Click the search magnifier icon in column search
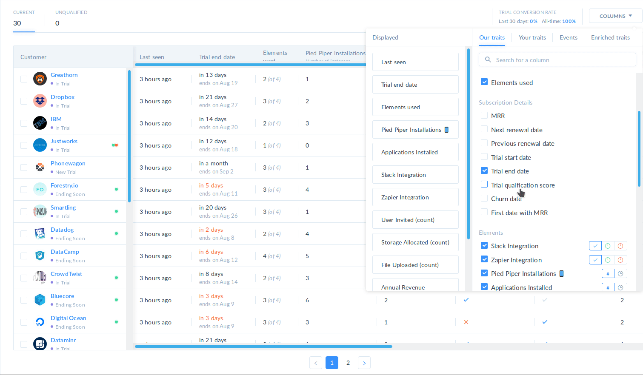 (x=488, y=60)
